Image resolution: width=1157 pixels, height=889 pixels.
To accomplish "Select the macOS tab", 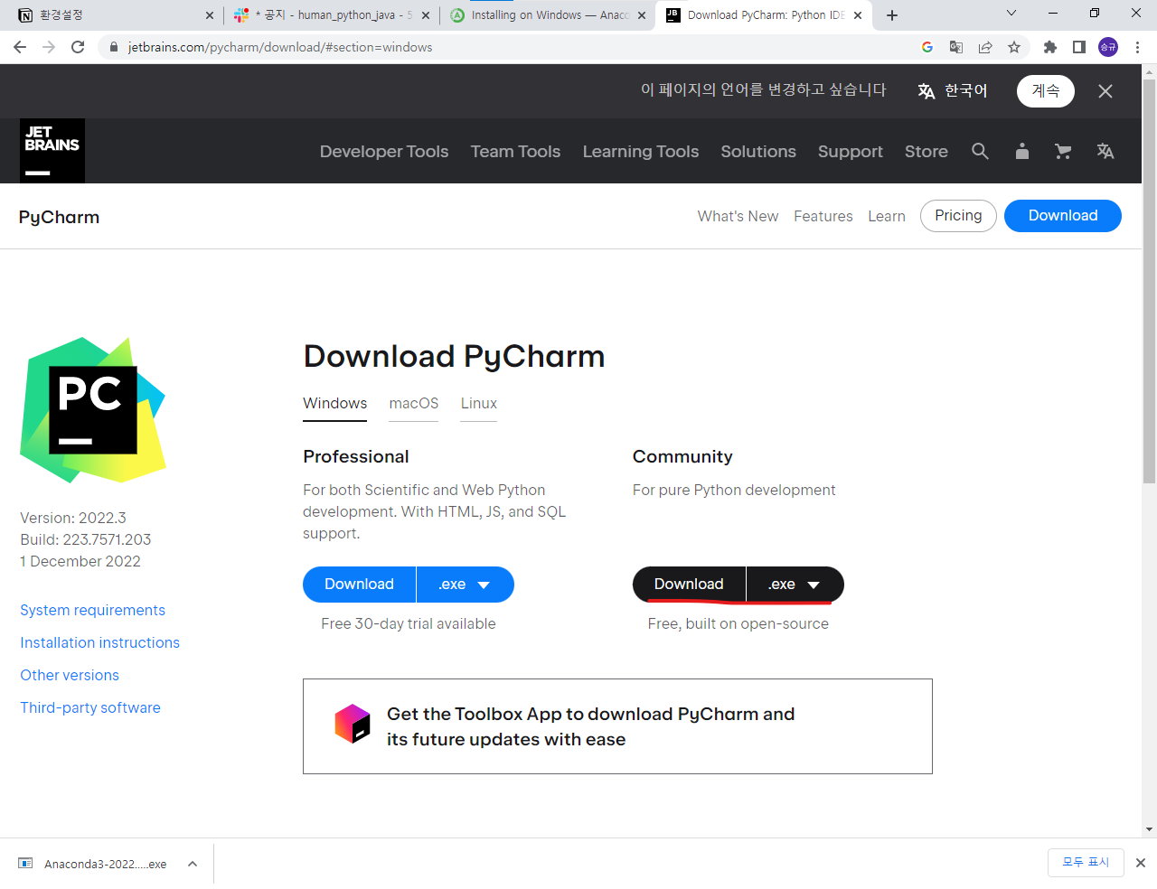I will [x=414, y=403].
